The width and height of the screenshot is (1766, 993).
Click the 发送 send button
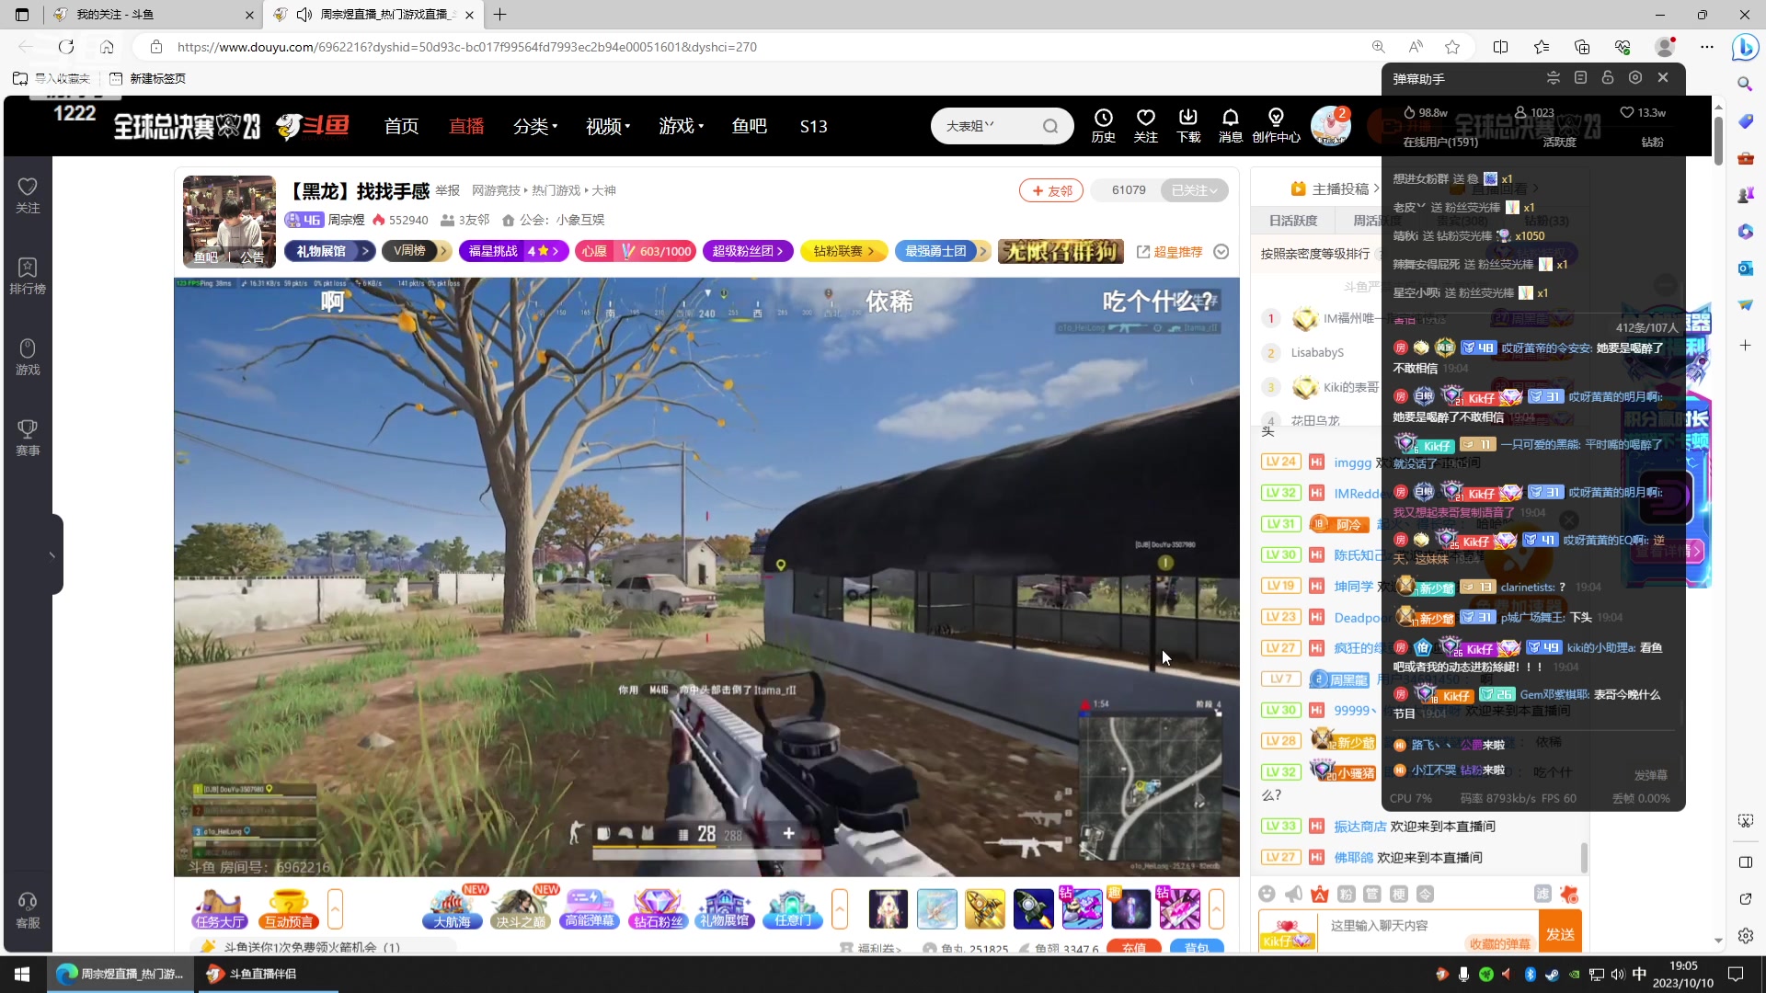[1560, 933]
